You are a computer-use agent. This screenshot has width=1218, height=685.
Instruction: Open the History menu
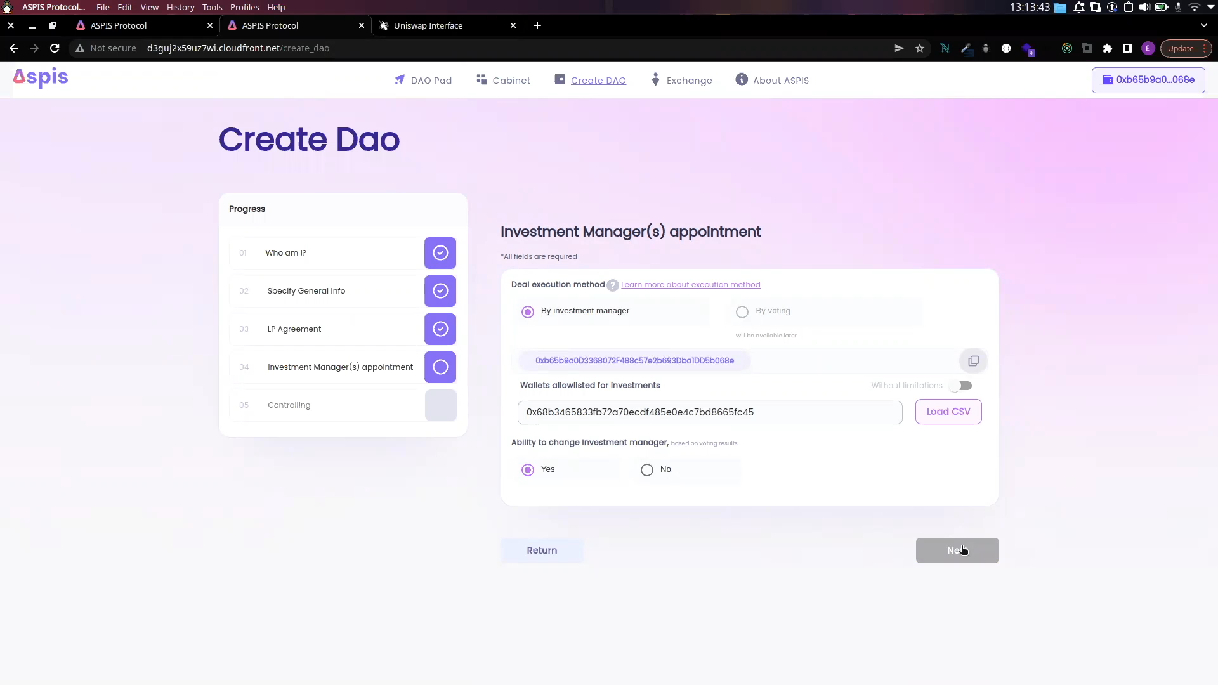(181, 7)
